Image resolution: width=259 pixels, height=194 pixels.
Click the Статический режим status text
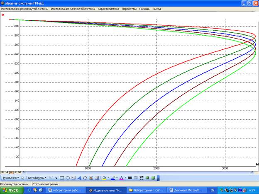pos(45,184)
